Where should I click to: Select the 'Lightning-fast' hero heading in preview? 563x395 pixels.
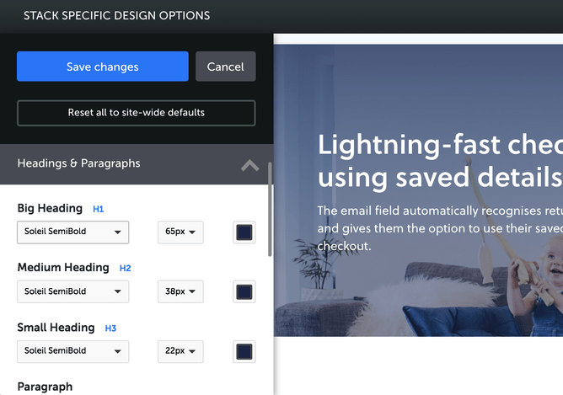[438, 161]
